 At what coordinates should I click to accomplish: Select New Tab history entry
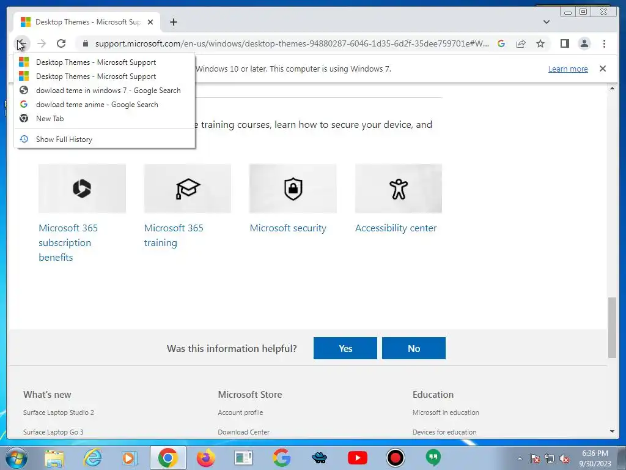coord(105,118)
